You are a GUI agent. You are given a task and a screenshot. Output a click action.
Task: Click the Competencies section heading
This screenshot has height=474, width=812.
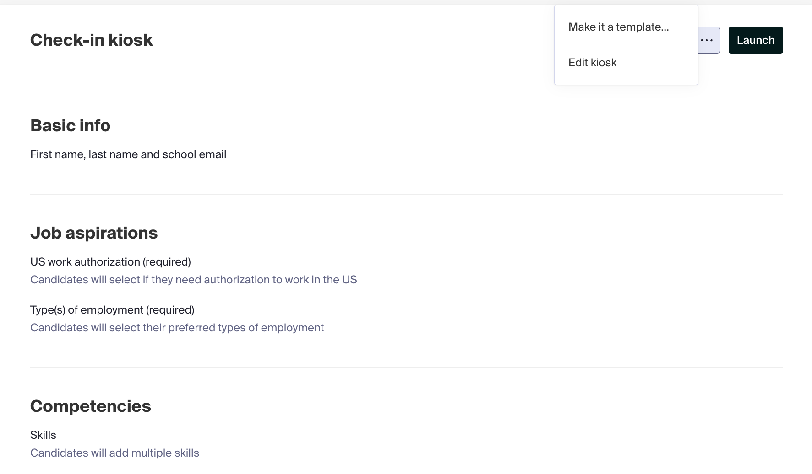point(91,406)
